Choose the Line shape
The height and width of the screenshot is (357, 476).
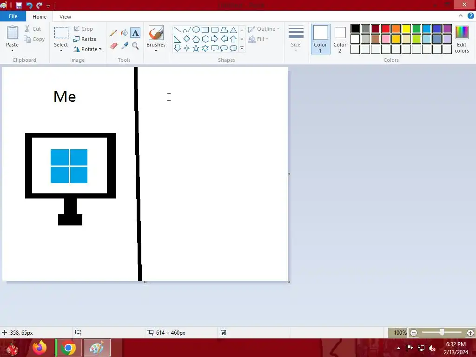tap(177, 30)
